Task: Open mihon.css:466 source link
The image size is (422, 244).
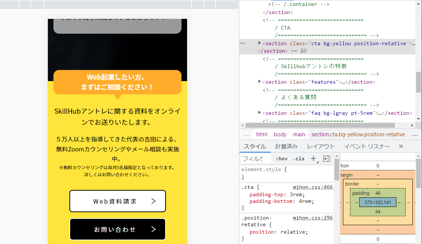Action: click(313, 187)
